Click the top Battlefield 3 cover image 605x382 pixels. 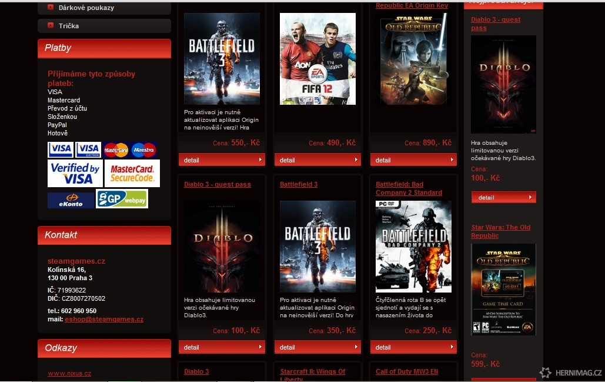point(222,59)
